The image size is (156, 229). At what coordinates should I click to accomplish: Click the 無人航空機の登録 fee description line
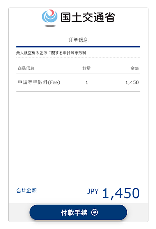coord(51,53)
